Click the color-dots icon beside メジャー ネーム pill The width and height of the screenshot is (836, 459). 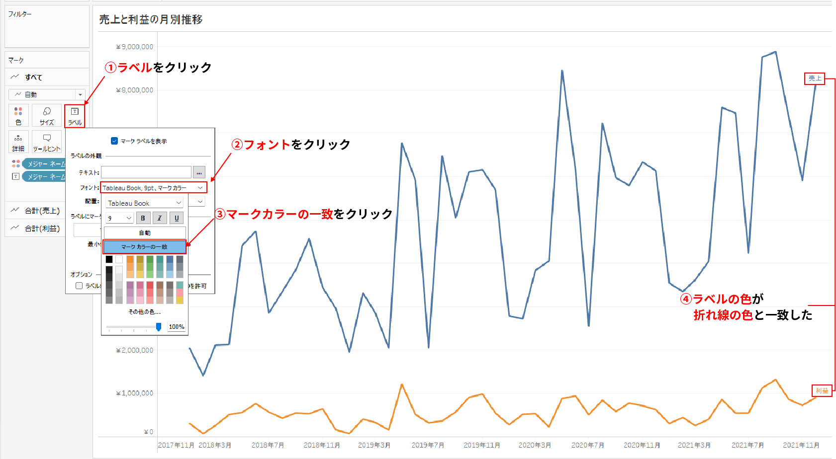coord(16,163)
